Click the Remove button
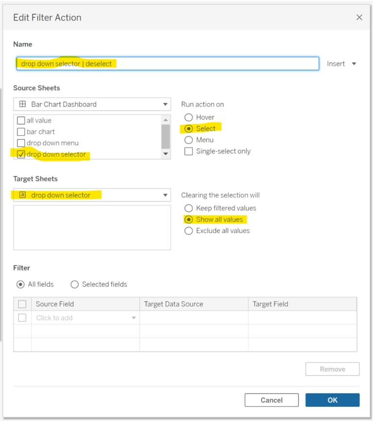The height and width of the screenshot is (421, 373). tap(332, 369)
